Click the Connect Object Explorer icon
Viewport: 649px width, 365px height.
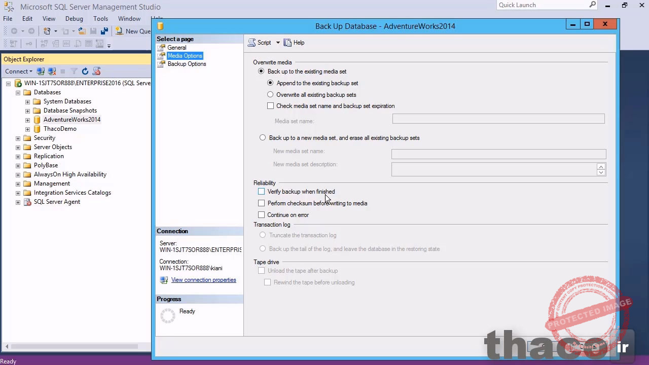(x=41, y=71)
